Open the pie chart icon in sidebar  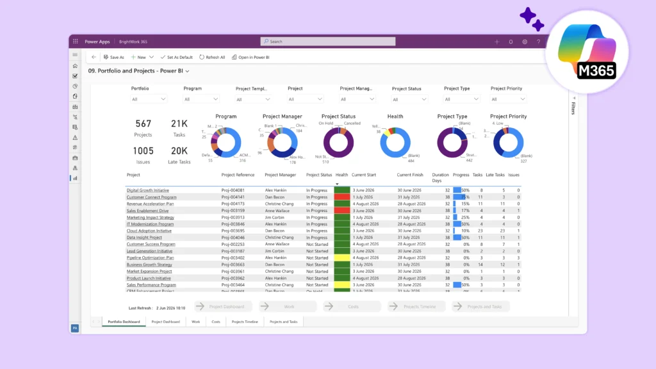75,86
